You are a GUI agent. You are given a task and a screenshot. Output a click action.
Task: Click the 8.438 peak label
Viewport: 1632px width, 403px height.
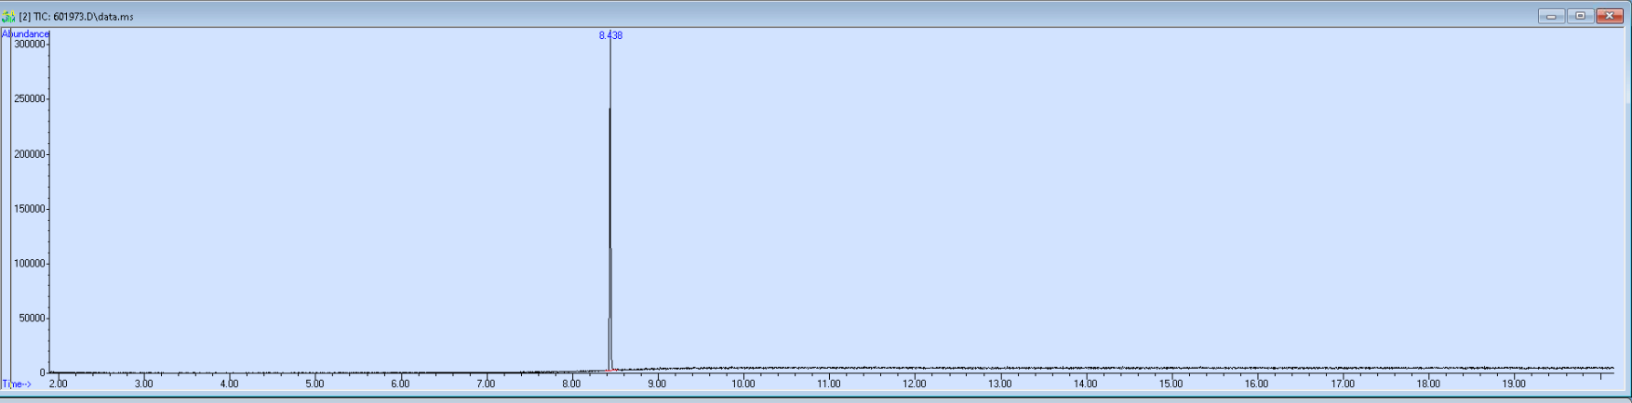[x=610, y=35]
